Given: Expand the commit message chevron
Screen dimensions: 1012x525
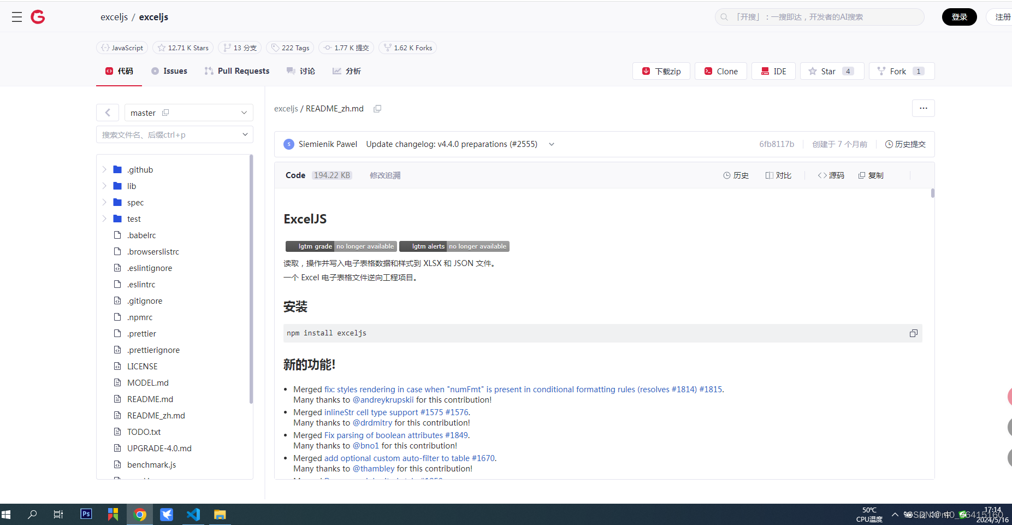Looking at the screenshot, I should click(552, 144).
